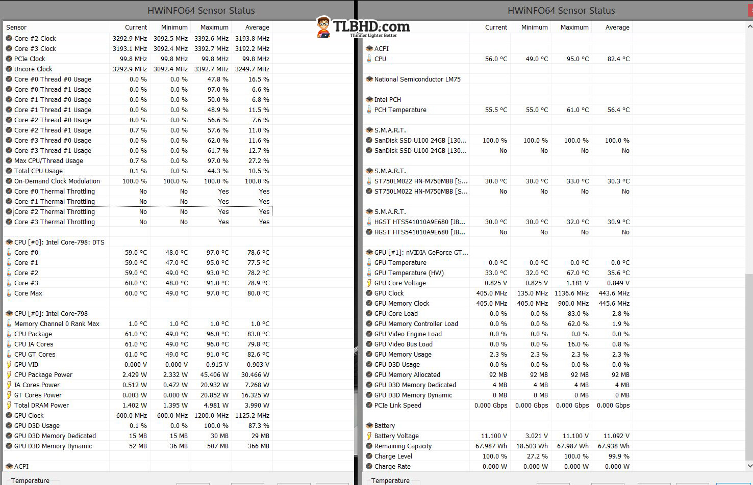Image resolution: width=753 pixels, height=485 pixels.
Task: Select the SanDisk SSD U100 24GB row showing 100.0 %
Action: (x=498, y=140)
